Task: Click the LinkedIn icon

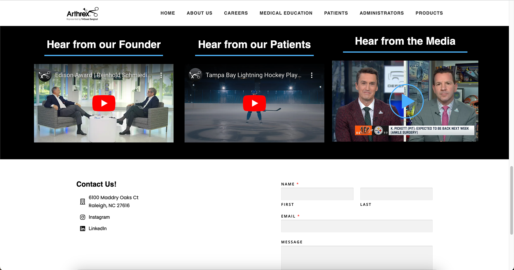Action: pos(83,229)
